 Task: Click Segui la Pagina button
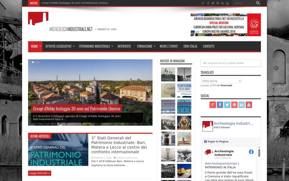(216, 142)
